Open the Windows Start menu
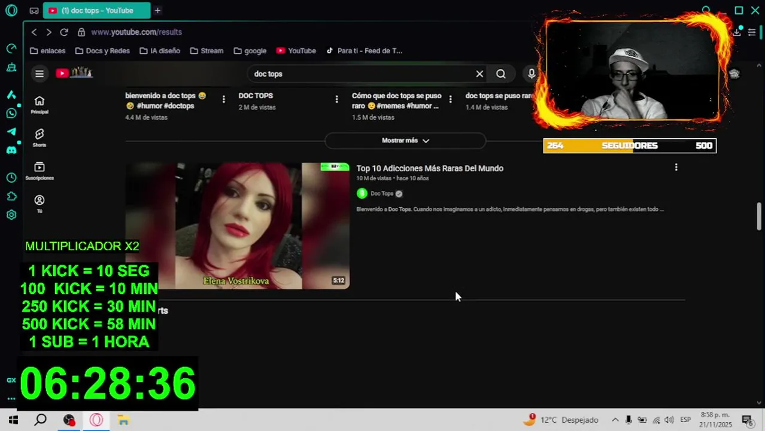 tap(13, 420)
